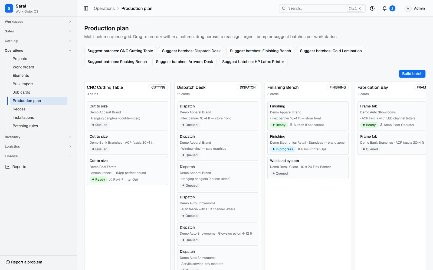The image size is (433, 270).
Task: Select the Weld and eyelets card
Action: (308, 167)
